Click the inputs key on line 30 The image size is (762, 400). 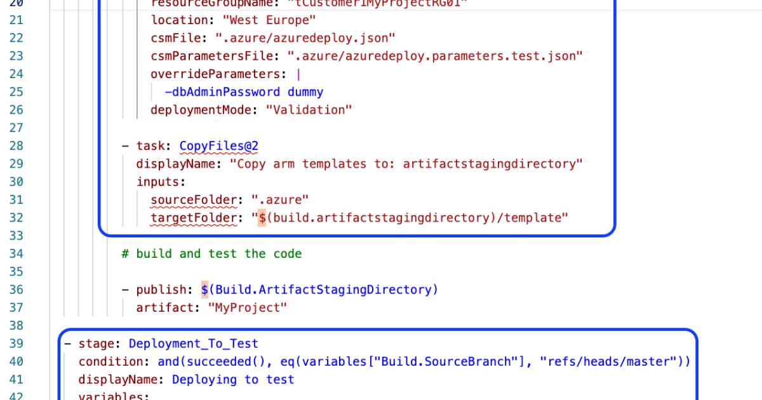pyautogui.click(x=157, y=182)
